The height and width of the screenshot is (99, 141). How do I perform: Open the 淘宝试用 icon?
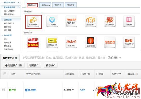[x=110, y=42]
